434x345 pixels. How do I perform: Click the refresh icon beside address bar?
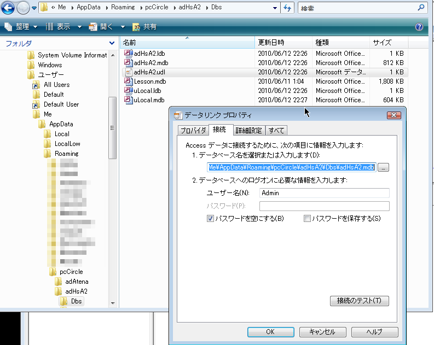click(287, 8)
